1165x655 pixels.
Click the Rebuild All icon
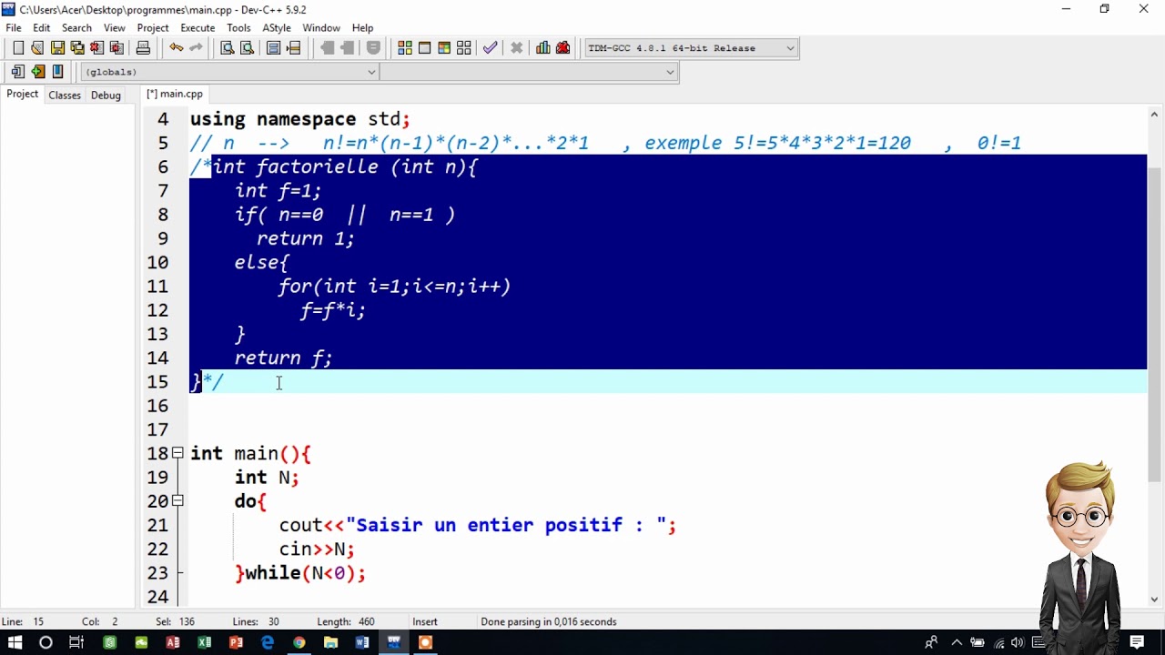(464, 48)
